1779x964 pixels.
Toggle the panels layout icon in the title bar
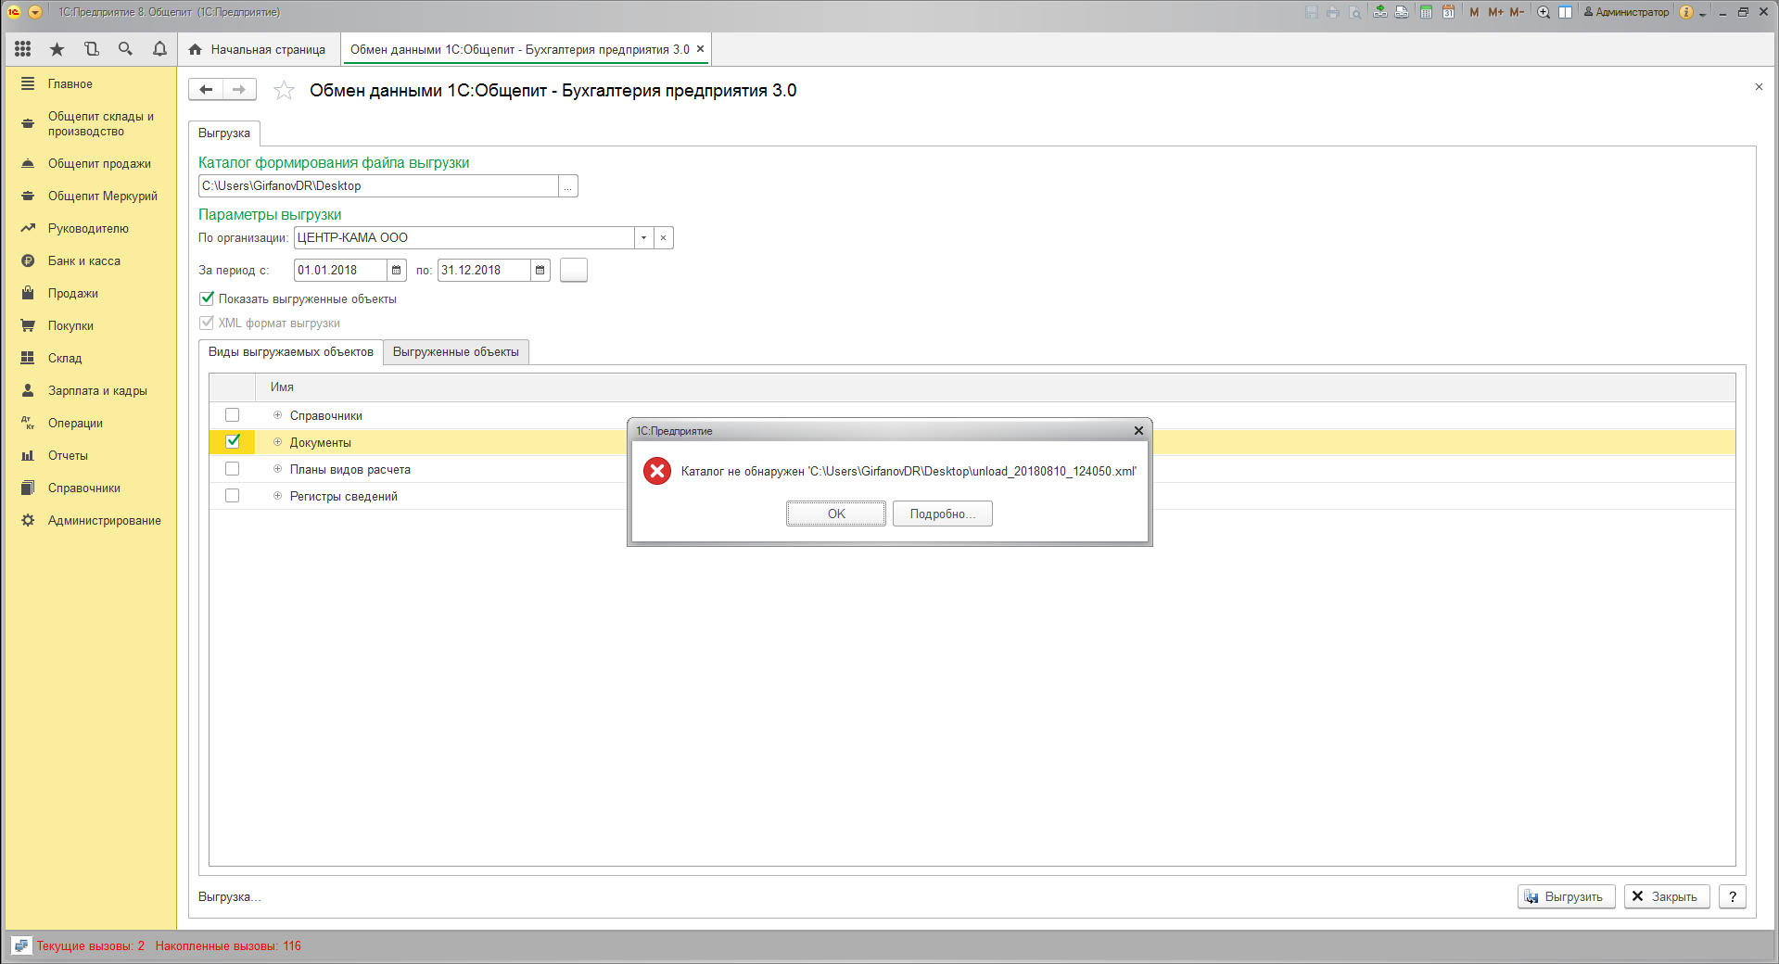pos(1566,12)
